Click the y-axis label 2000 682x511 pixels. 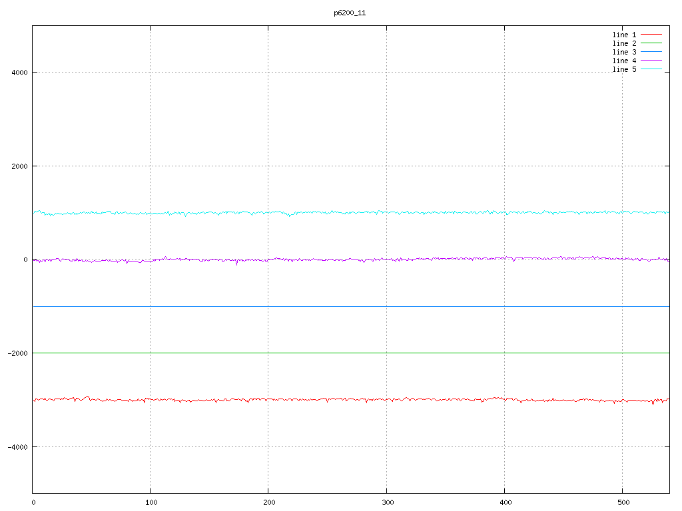[19, 166]
